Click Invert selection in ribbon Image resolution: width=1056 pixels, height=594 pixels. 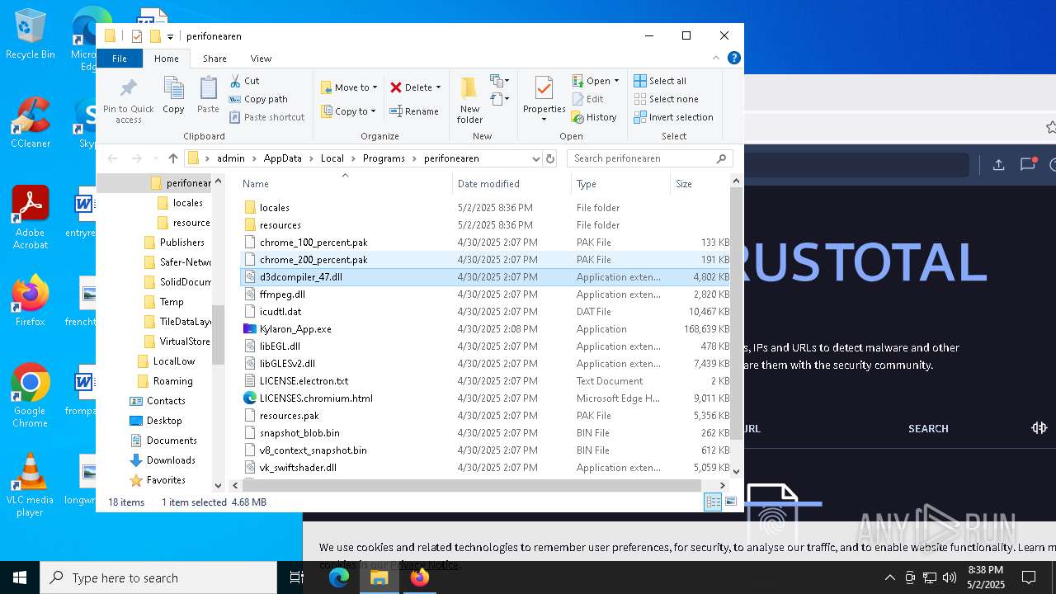[x=673, y=117]
